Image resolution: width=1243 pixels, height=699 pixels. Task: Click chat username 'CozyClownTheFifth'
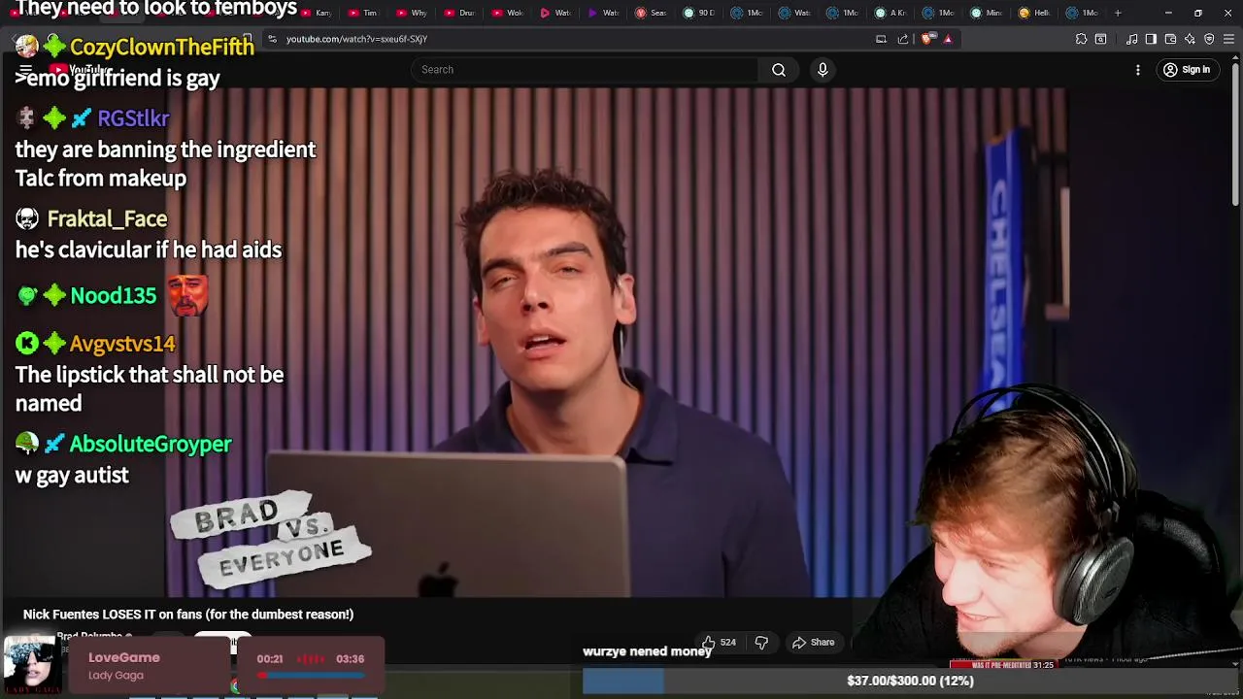pos(161,47)
